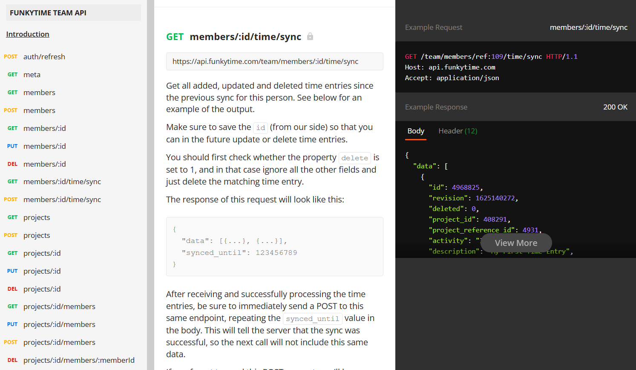Image resolution: width=636 pixels, height=370 pixels.
Task: Click the "revision": 1625140272 response line
Action: [x=473, y=198]
